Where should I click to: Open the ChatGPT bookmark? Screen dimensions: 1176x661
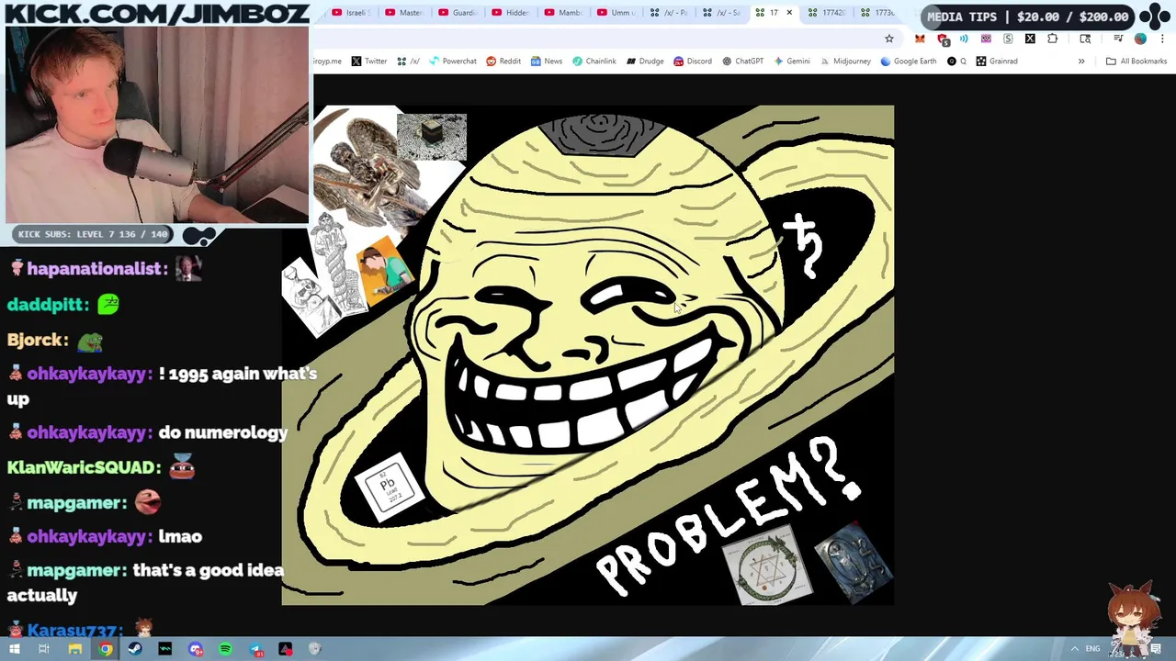point(743,62)
